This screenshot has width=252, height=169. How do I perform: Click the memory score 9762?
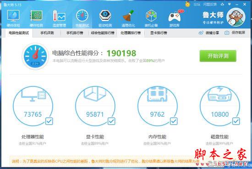click(x=157, y=114)
